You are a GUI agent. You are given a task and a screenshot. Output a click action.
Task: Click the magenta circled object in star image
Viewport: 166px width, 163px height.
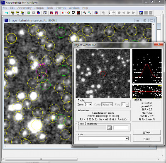(41, 71)
